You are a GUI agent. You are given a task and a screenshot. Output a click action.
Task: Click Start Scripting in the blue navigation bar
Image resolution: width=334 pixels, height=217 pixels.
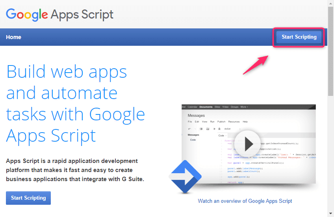tap(299, 37)
